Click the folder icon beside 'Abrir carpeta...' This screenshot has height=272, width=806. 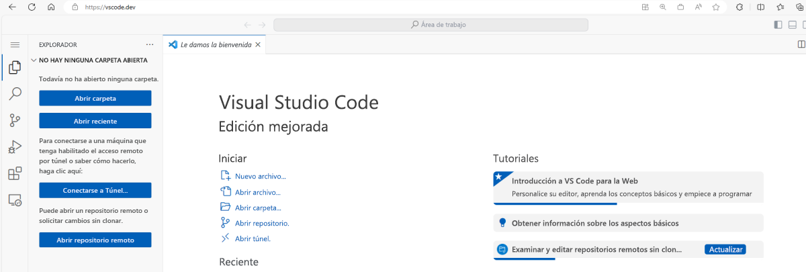pyautogui.click(x=226, y=207)
